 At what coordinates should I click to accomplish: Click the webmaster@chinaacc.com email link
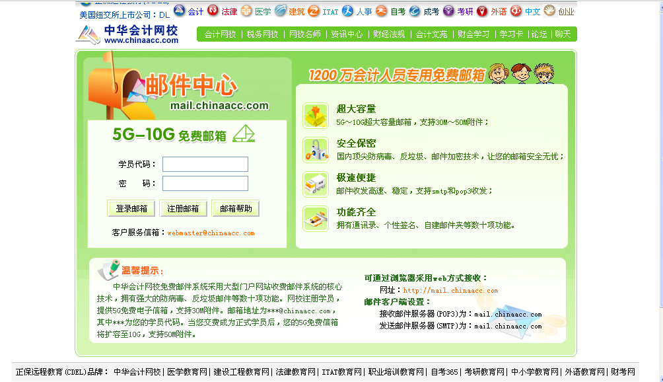211,233
